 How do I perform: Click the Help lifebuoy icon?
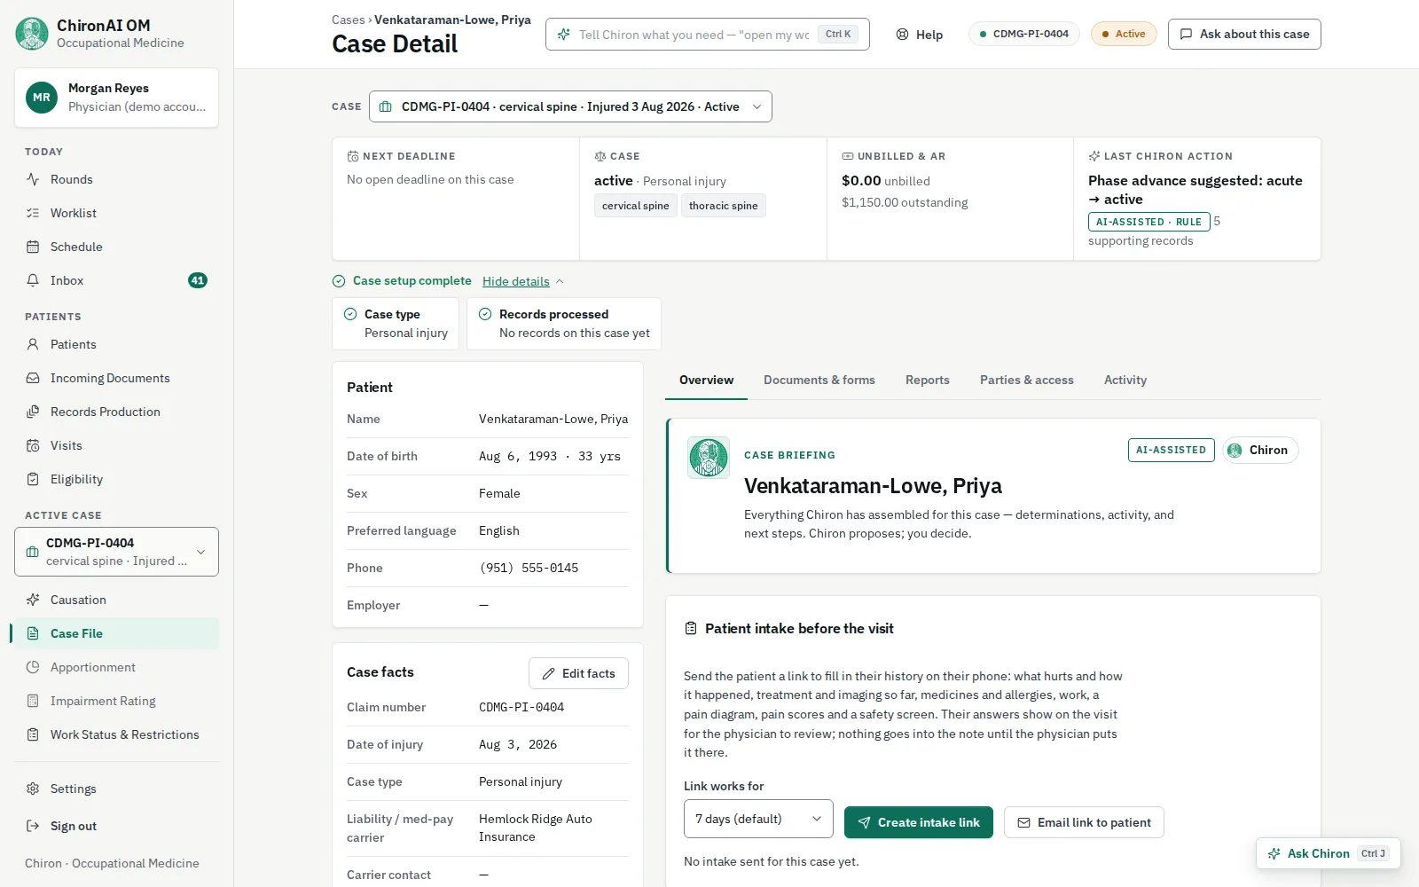[x=902, y=35]
